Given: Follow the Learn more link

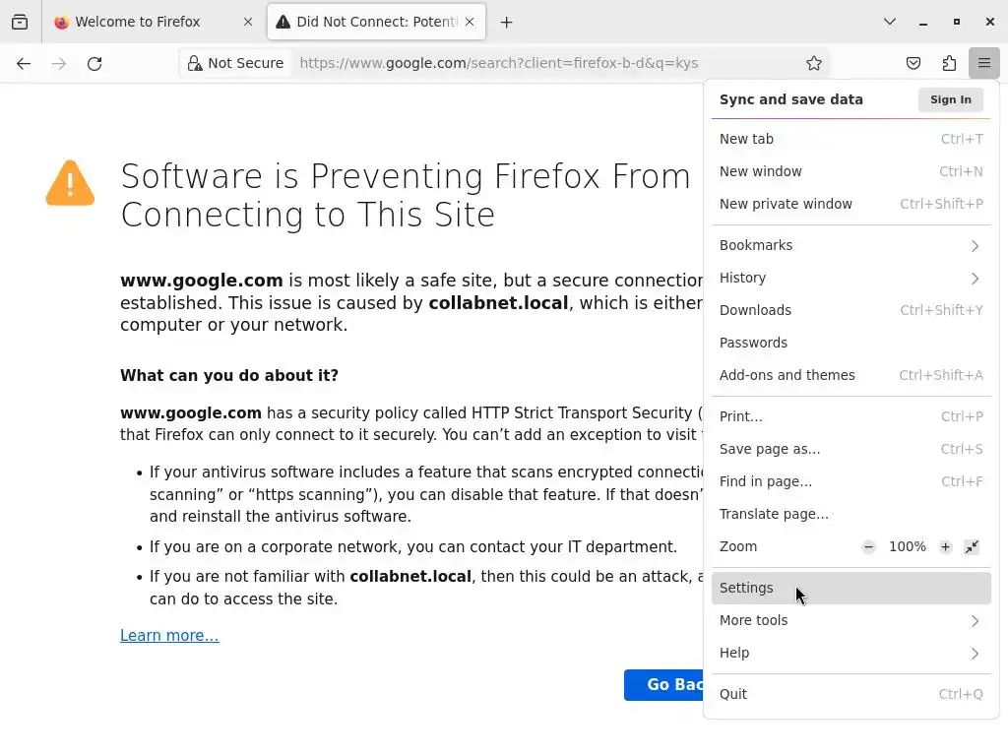Looking at the screenshot, I should (169, 635).
